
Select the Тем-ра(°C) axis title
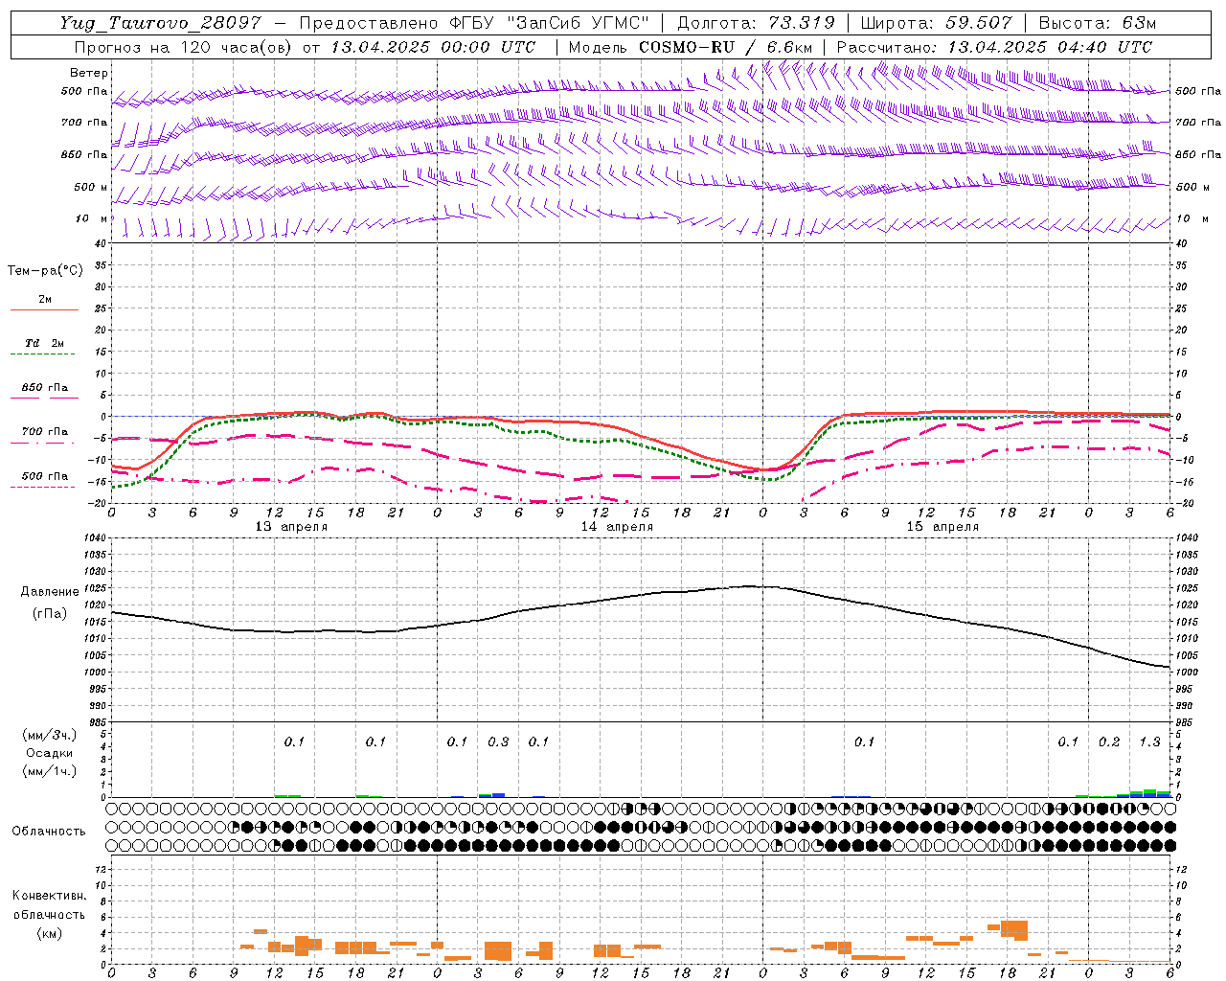point(45,271)
